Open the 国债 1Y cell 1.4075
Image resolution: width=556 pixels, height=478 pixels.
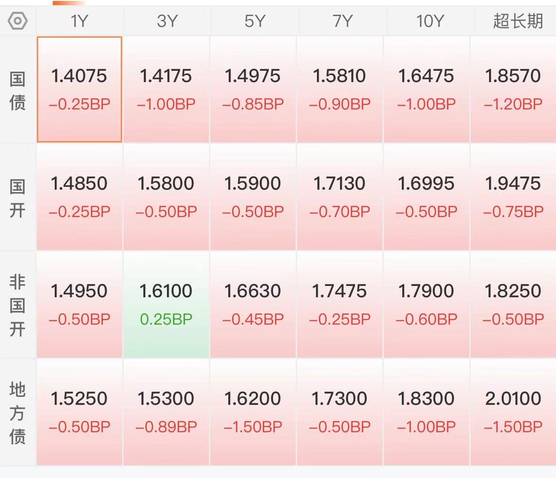coord(79,89)
